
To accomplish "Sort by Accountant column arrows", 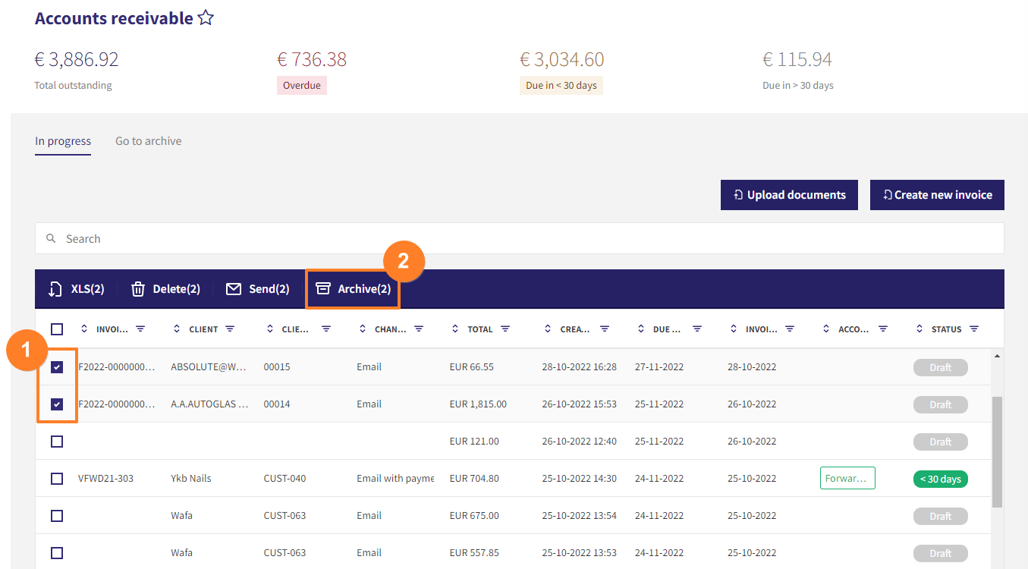I will pyautogui.click(x=827, y=329).
